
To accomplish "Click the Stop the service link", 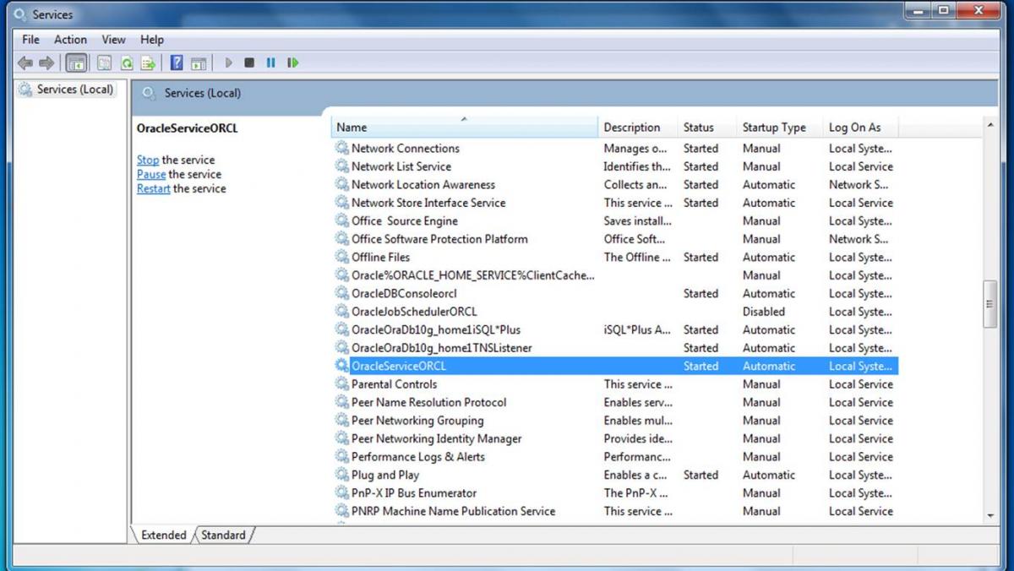I will coord(148,160).
